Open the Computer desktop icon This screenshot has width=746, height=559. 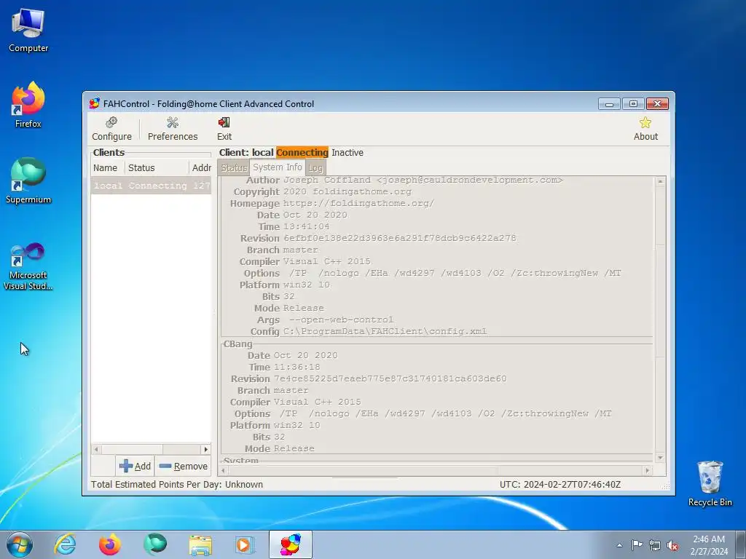[x=28, y=31]
